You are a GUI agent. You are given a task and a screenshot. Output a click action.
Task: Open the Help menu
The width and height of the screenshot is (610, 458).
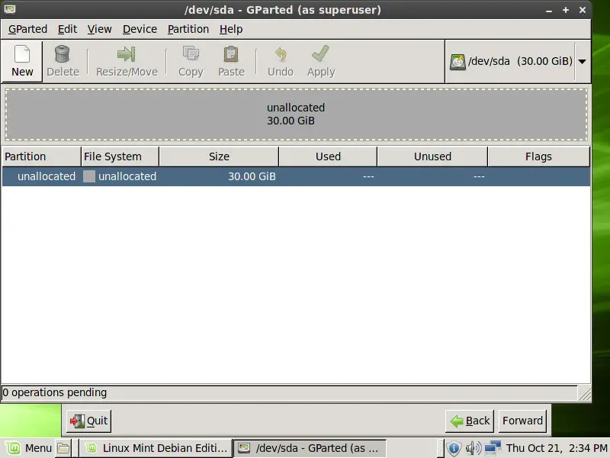[231, 29]
